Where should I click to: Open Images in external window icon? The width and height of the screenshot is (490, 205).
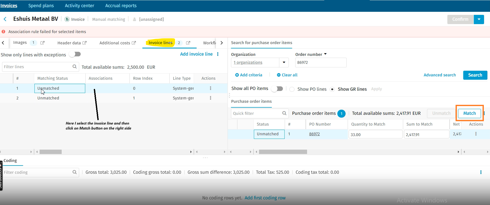click(x=42, y=43)
